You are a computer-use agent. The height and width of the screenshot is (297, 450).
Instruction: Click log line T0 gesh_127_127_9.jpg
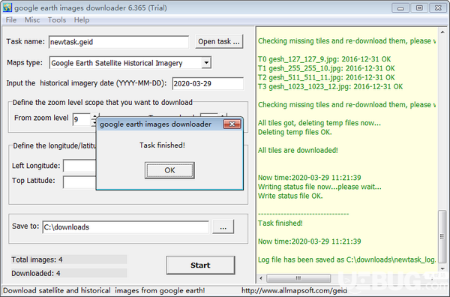324,59
